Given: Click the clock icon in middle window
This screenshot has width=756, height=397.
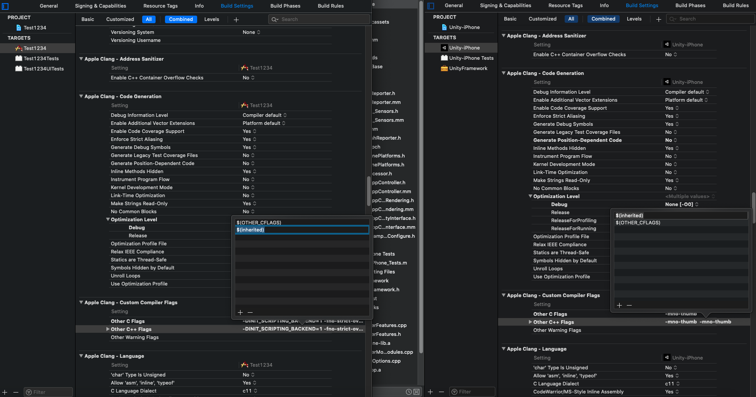Looking at the screenshot, I should tap(409, 392).
